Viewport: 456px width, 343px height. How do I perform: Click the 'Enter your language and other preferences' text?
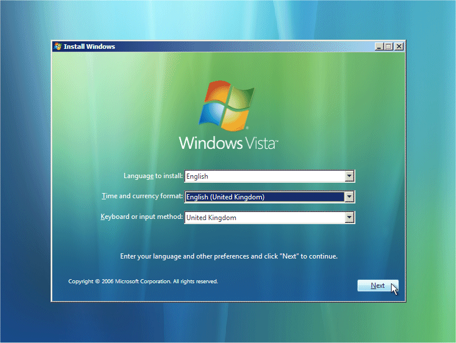point(229,256)
